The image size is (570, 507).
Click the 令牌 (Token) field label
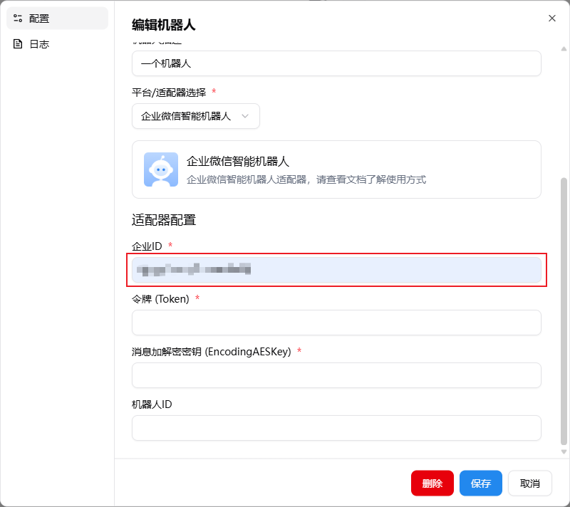160,299
